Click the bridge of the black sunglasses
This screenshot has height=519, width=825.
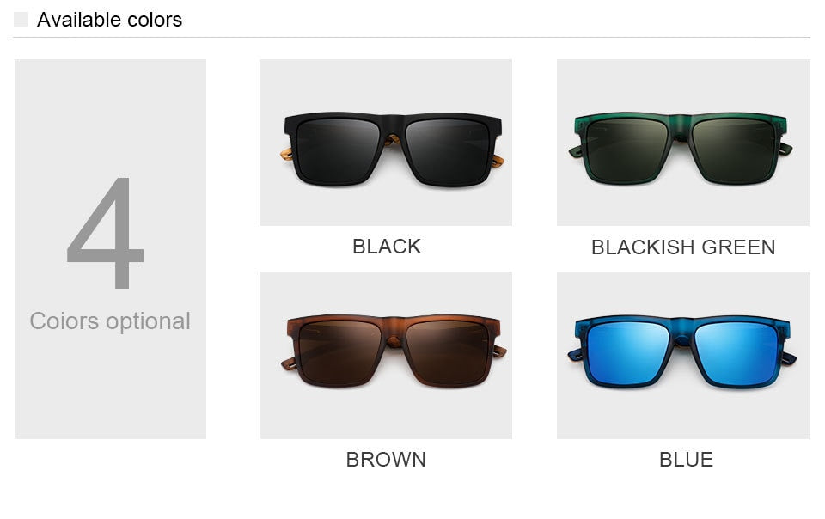[393, 126]
